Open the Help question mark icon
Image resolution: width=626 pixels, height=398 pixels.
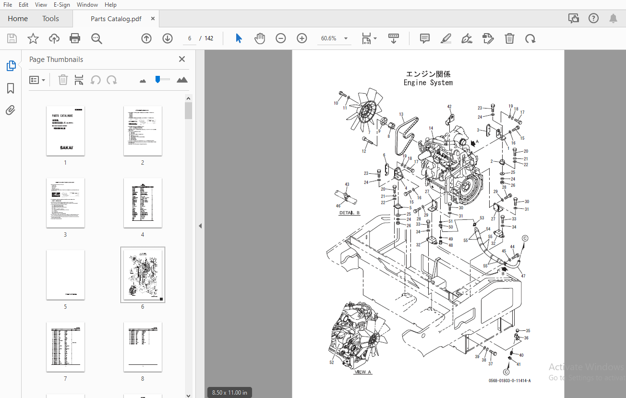pyautogui.click(x=593, y=19)
